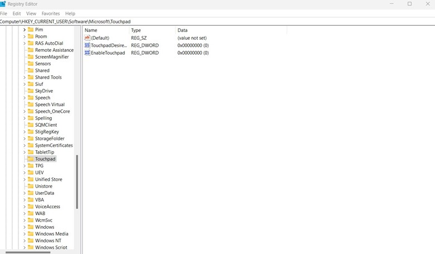Expand the TPG key
The height and width of the screenshot is (254, 435).
pyautogui.click(x=25, y=166)
